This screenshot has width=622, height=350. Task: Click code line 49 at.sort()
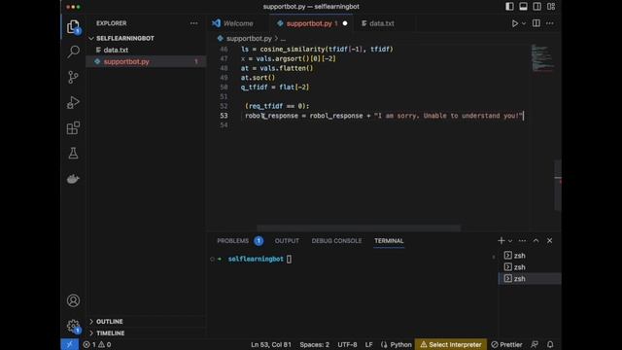pyautogui.click(x=258, y=78)
